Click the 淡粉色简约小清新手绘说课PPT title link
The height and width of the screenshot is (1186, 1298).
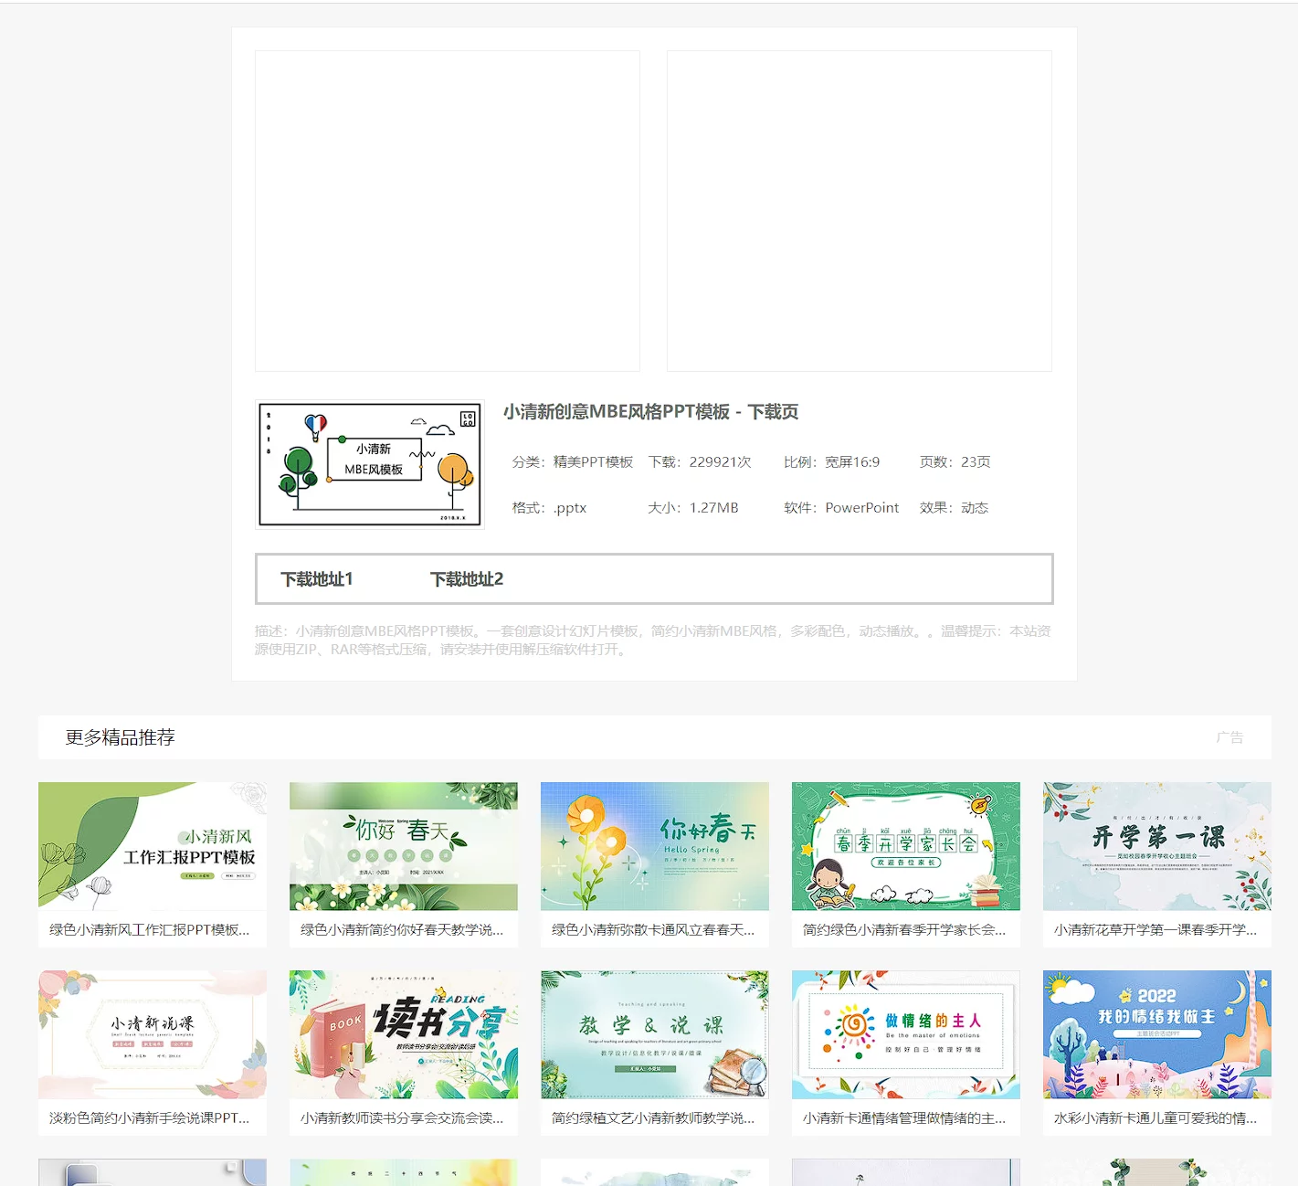(x=149, y=1117)
